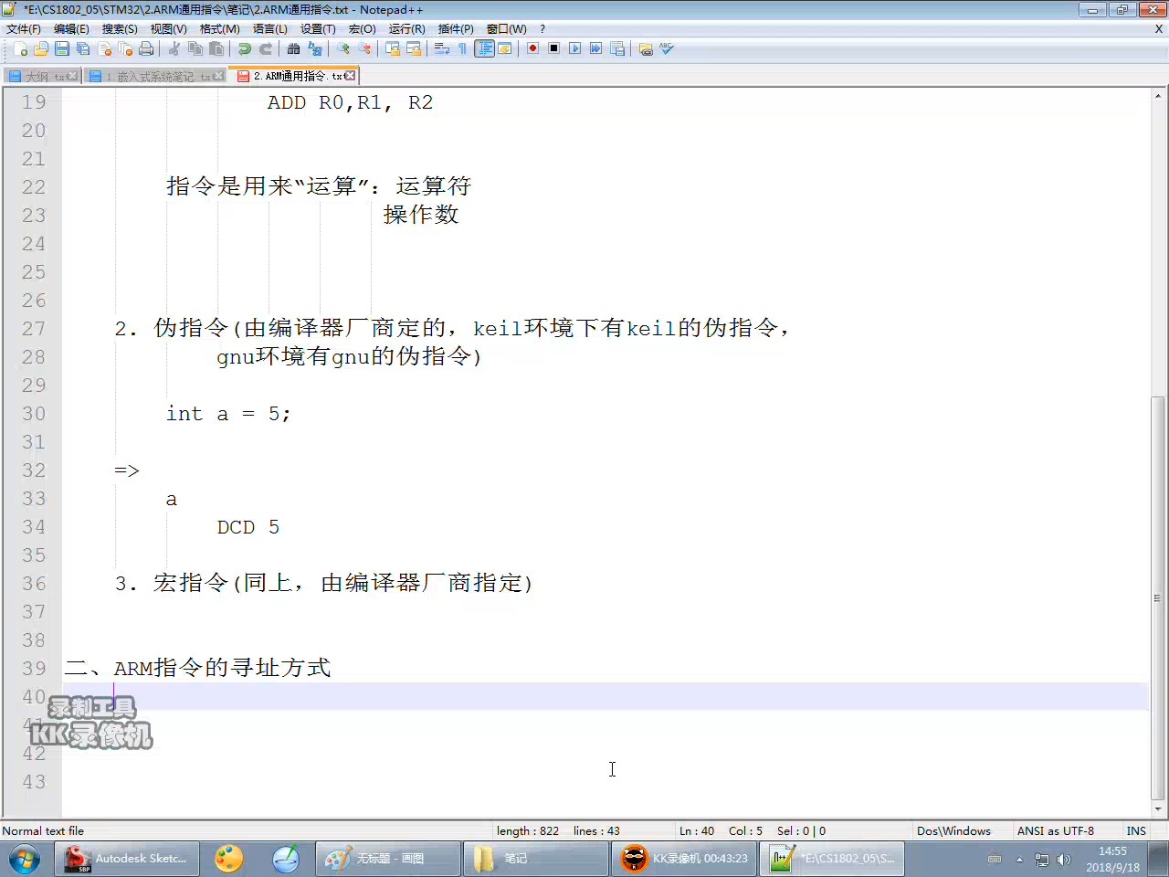
Task: Toggle INS insert mode indicator
Action: pos(1136,831)
